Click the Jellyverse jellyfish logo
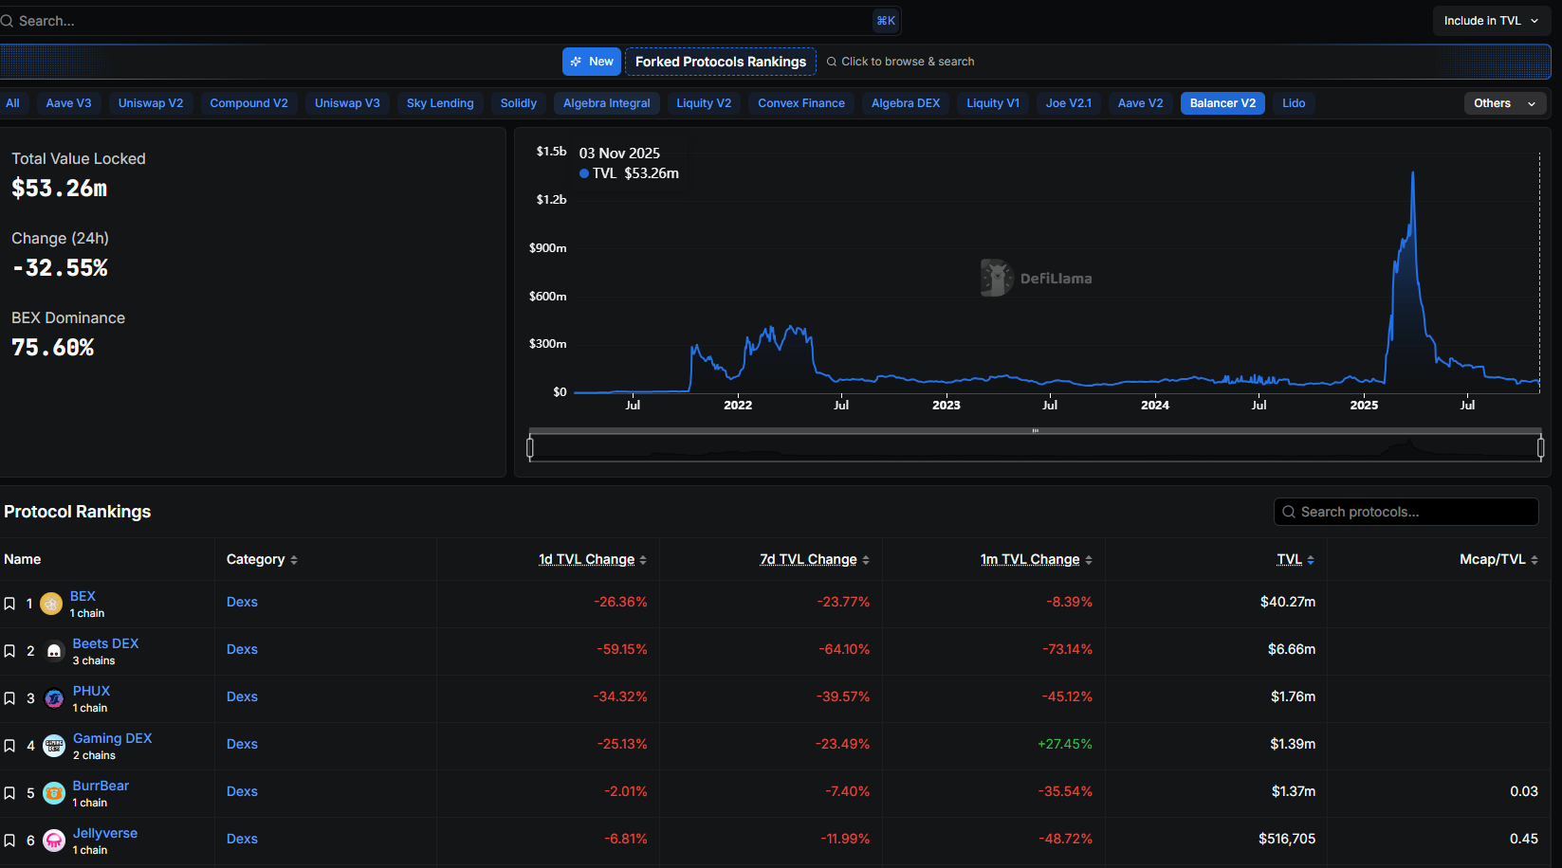Screen dimensions: 1562x868 (x=54, y=841)
